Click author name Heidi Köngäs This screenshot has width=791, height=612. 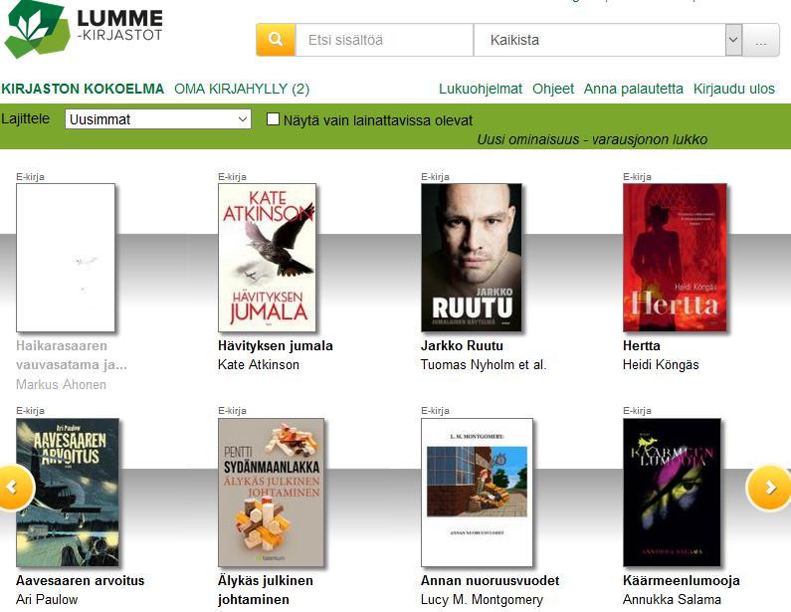(661, 365)
